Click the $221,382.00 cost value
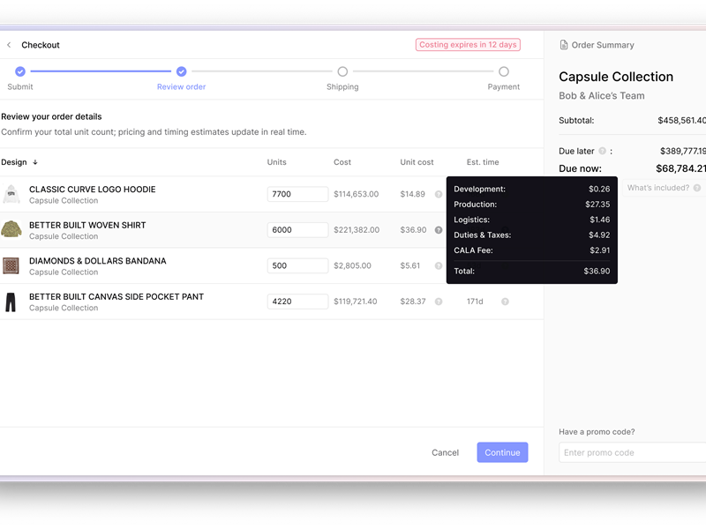The width and height of the screenshot is (706, 529). 357,230
